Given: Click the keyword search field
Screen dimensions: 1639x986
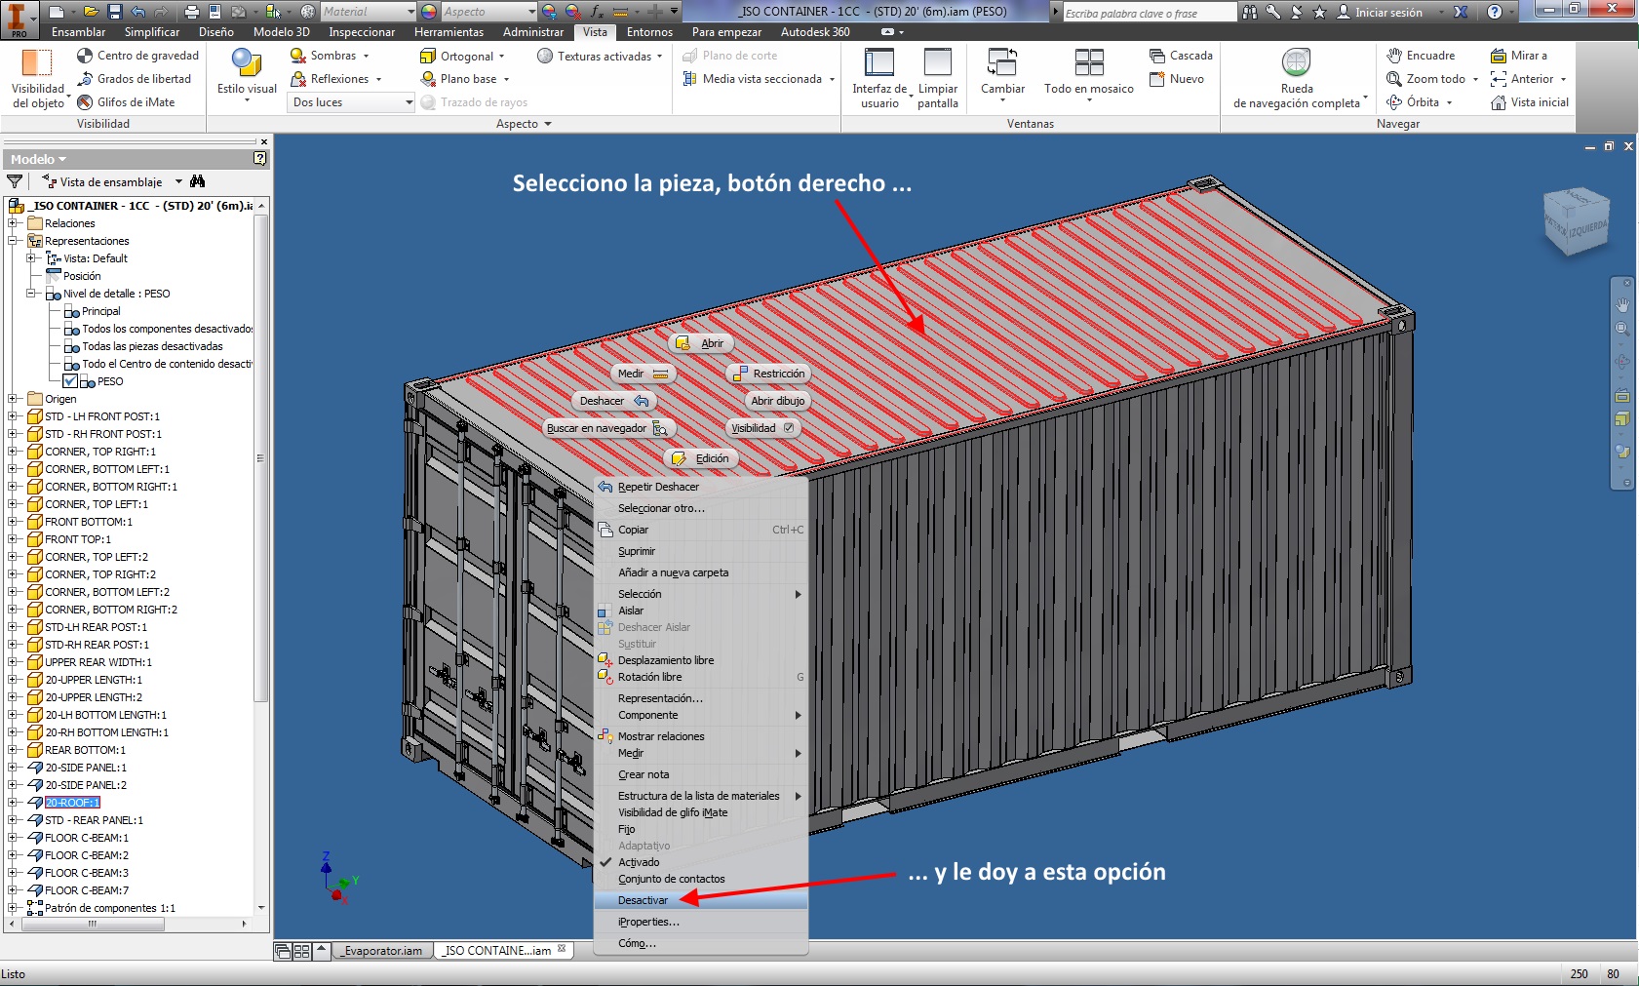Looking at the screenshot, I should 1149,13.
